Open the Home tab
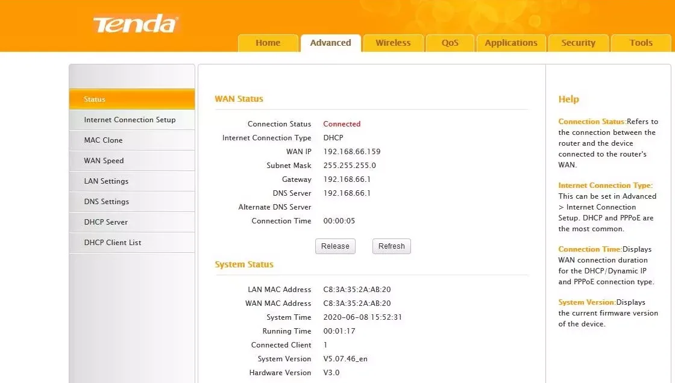This screenshot has width=675, height=383. point(268,43)
